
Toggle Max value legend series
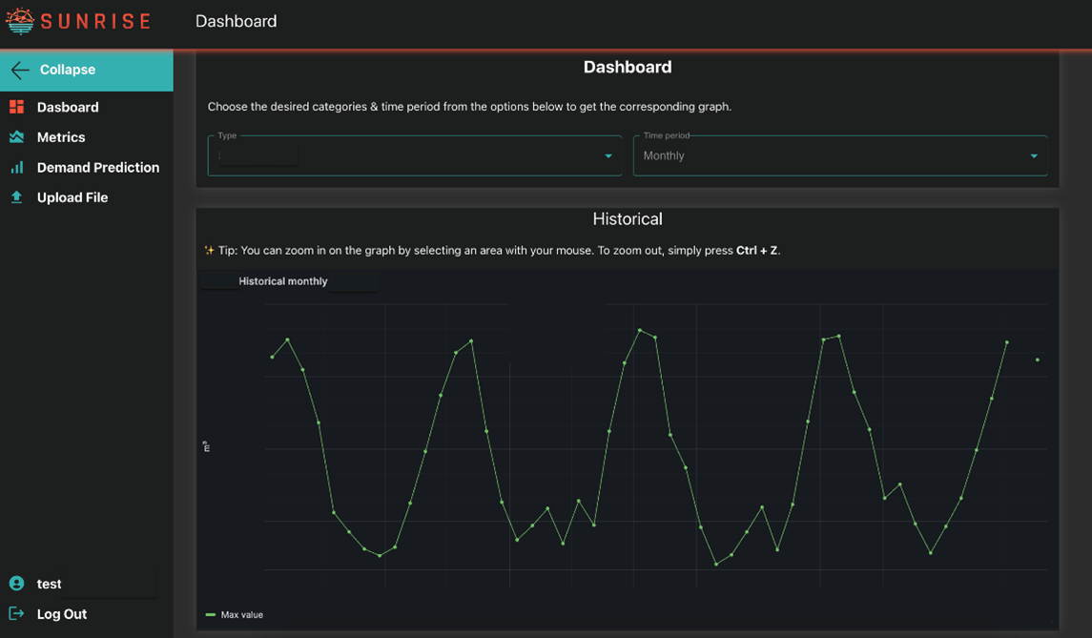pyautogui.click(x=235, y=615)
